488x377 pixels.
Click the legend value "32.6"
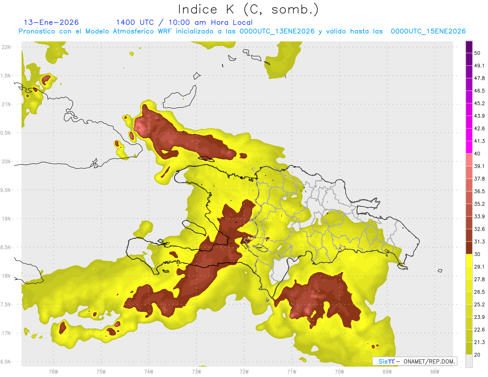(x=479, y=229)
